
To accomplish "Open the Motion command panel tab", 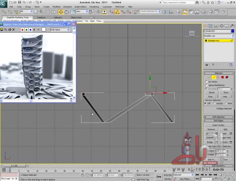I will [x=222, y=26].
